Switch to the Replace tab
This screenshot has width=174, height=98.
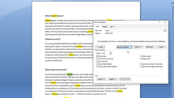pos(105,27)
